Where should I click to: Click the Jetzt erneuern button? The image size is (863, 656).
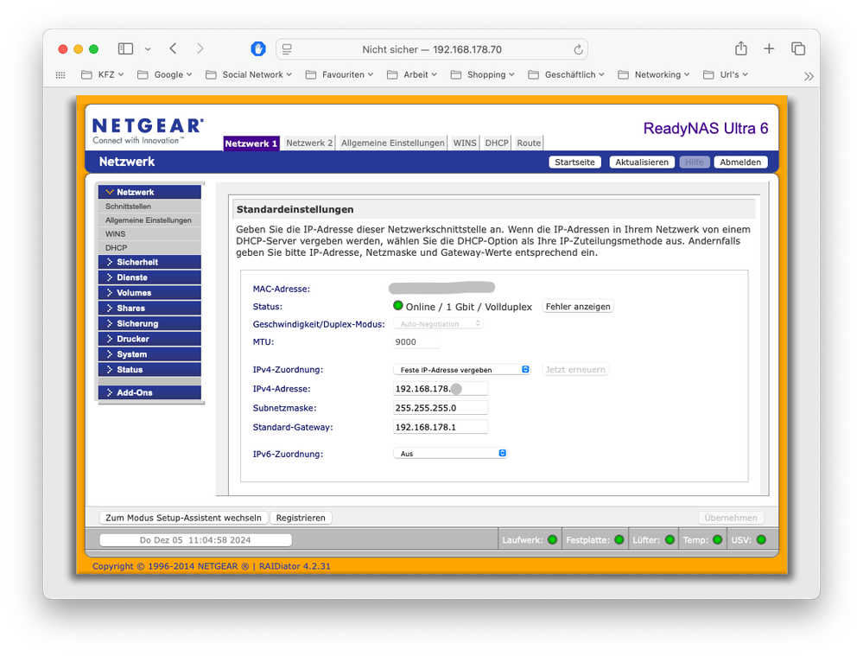pyautogui.click(x=575, y=370)
